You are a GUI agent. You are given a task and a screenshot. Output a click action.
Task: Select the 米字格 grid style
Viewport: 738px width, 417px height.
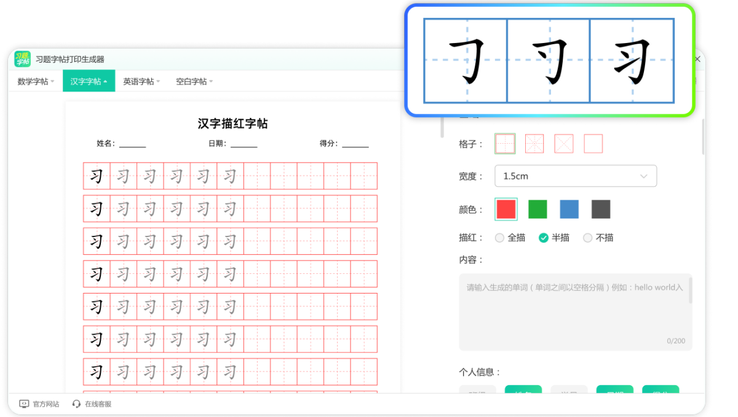pos(534,143)
